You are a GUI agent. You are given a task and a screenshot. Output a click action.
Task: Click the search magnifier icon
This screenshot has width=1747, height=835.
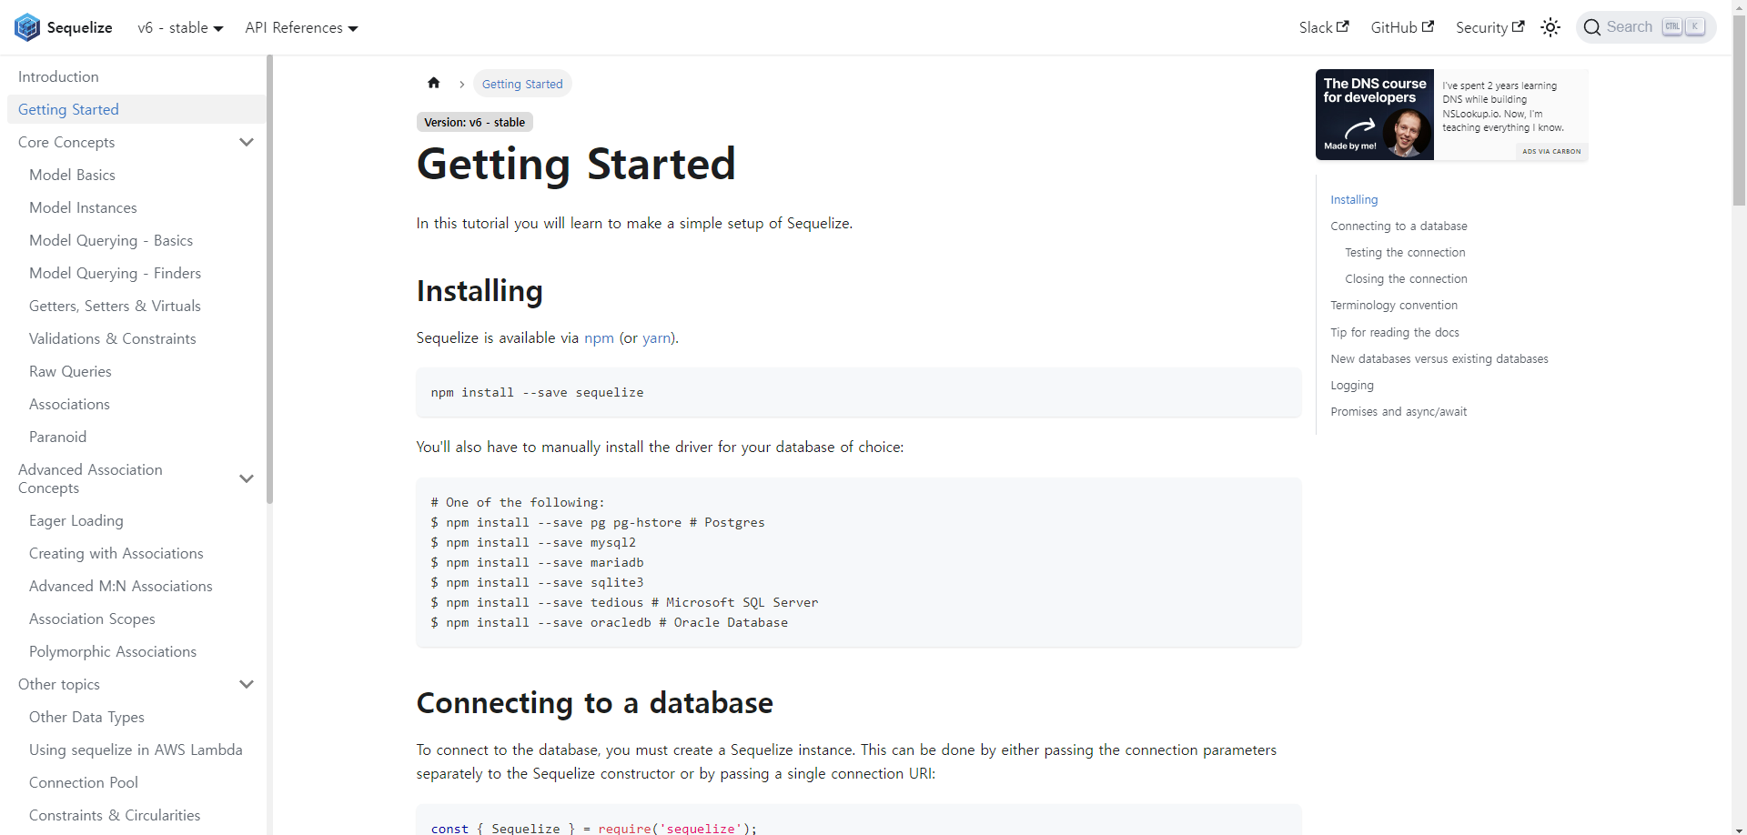click(1592, 27)
